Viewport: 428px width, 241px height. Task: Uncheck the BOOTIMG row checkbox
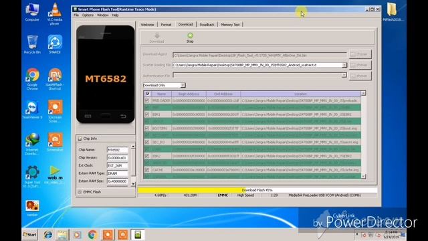(147, 128)
